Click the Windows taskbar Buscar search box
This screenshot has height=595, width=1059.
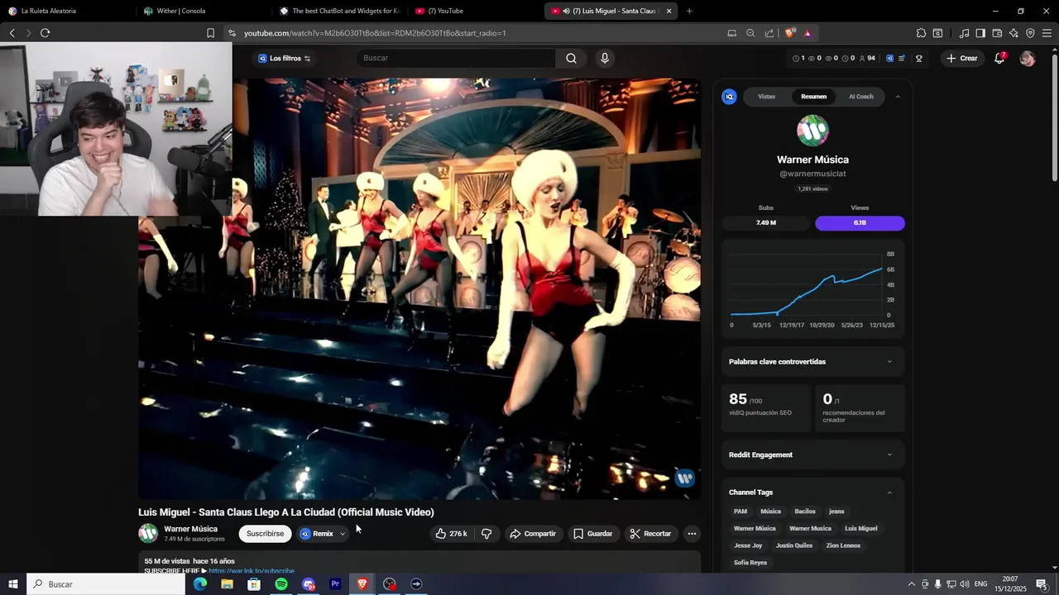click(106, 584)
